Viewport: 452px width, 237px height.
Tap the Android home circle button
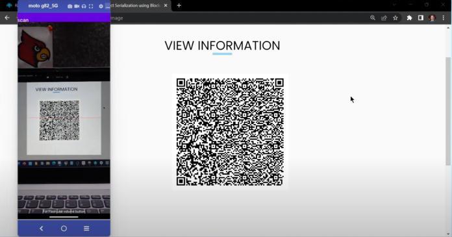point(64,229)
